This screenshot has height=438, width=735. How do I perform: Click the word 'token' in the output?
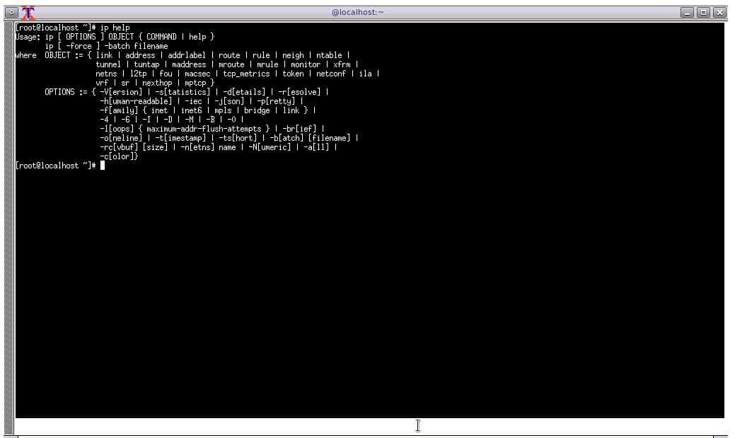tap(293, 74)
